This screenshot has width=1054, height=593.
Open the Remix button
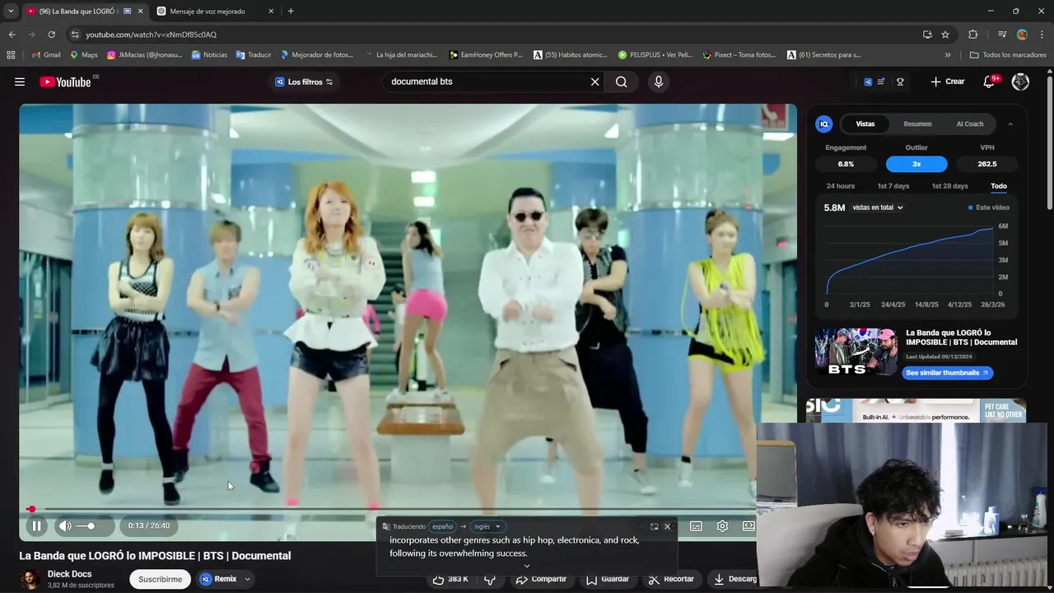(218, 579)
